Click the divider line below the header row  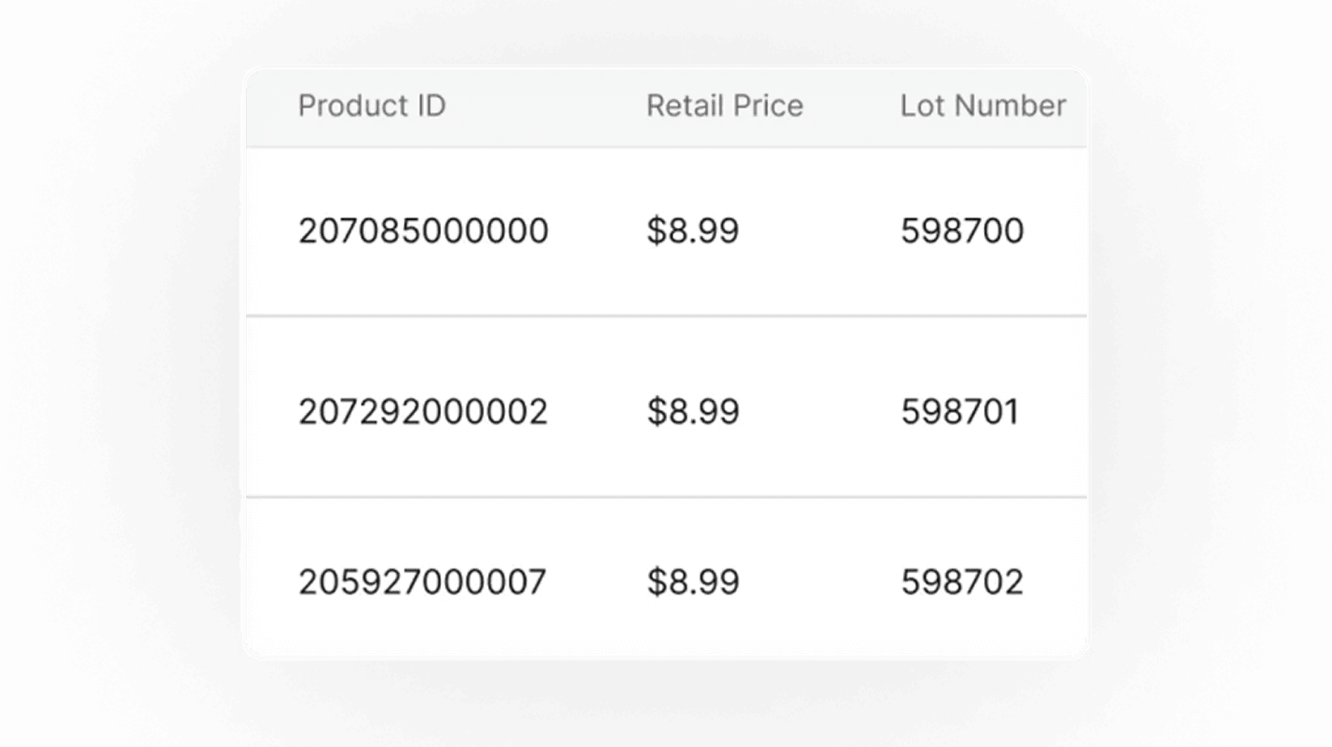pos(665,147)
